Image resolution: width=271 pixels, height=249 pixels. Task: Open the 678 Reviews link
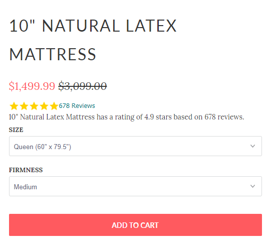point(77,106)
